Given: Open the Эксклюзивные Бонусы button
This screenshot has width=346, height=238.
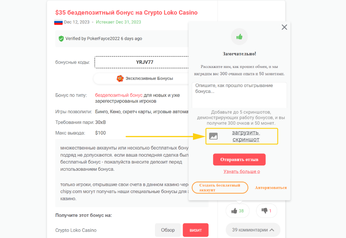Looking at the screenshot, I should click(x=145, y=78).
